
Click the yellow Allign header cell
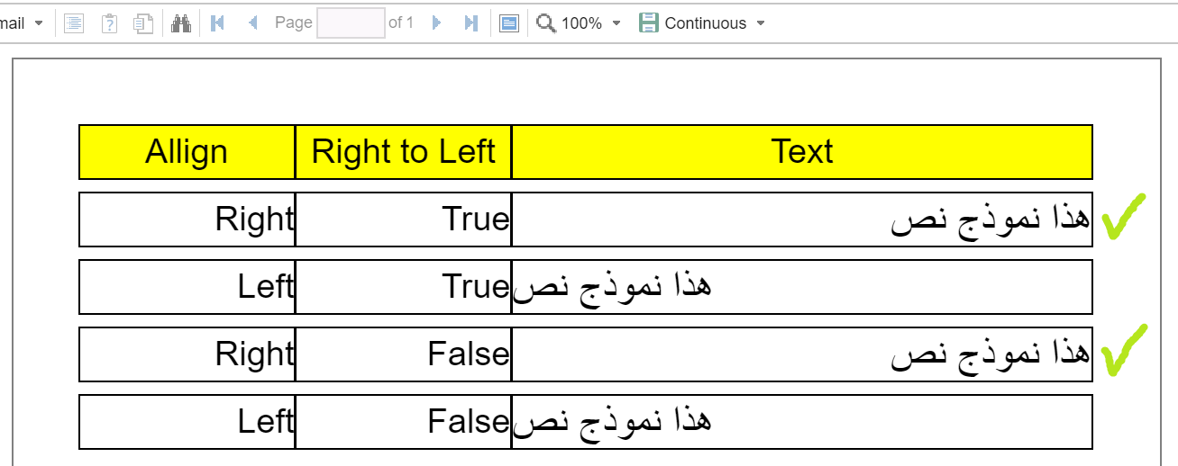(187, 152)
